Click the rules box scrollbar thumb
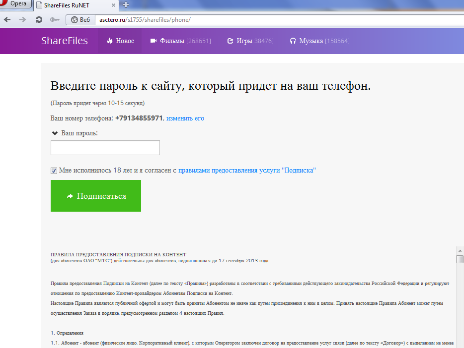Image resolution: width=464 pixels, height=348 pixels. click(x=460, y=259)
